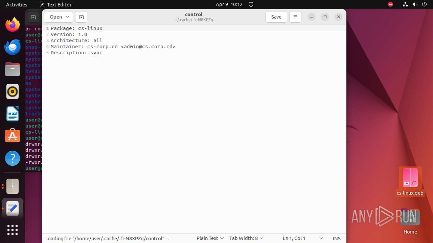Select the cs-linux.deb desktop file
433x243 pixels.
click(410, 182)
